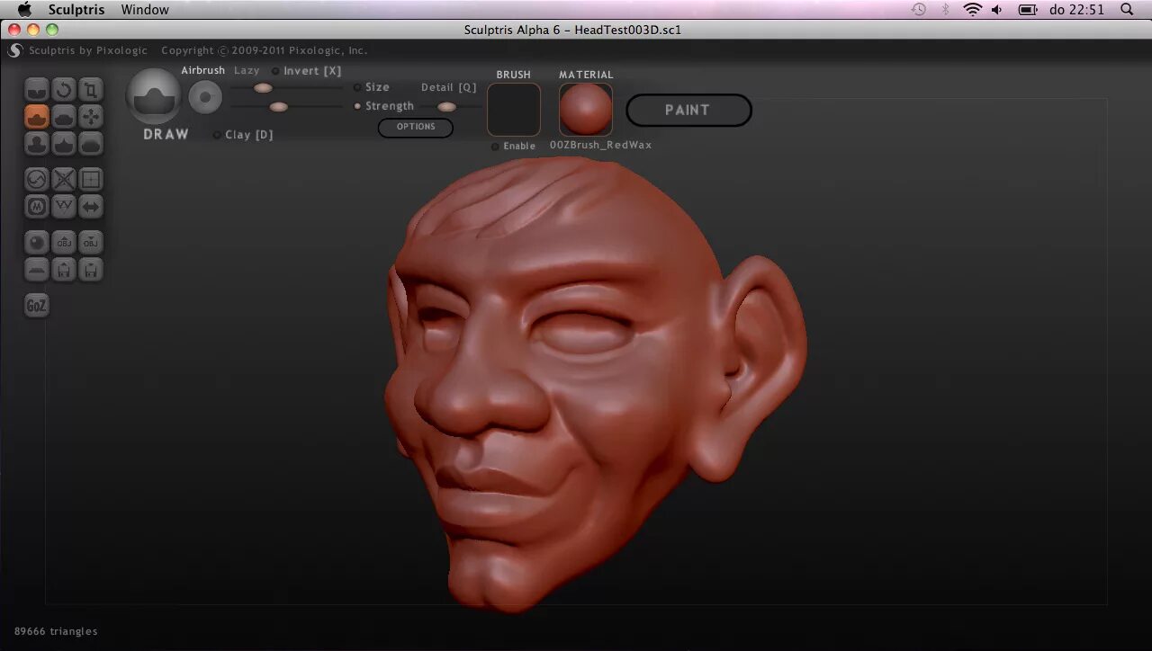Screen dimensions: 1152x651
Task: Import an OBJ file
Action: (64, 242)
